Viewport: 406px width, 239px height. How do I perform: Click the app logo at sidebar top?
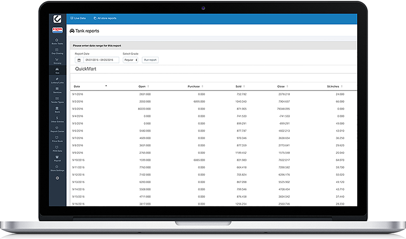point(57,19)
